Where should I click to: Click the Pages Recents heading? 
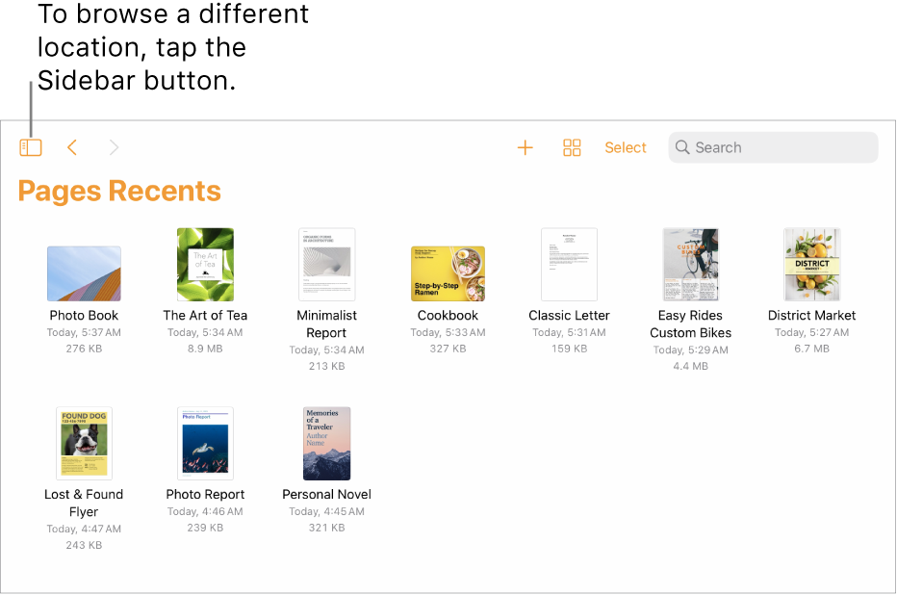click(119, 191)
